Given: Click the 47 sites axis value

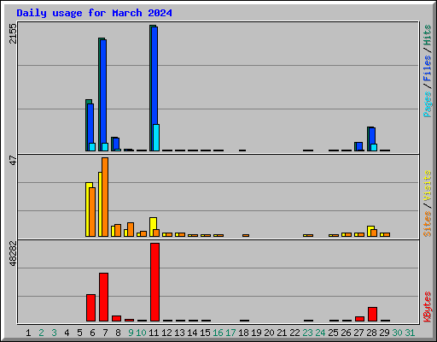Looking at the screenshot, I should 13,160.
